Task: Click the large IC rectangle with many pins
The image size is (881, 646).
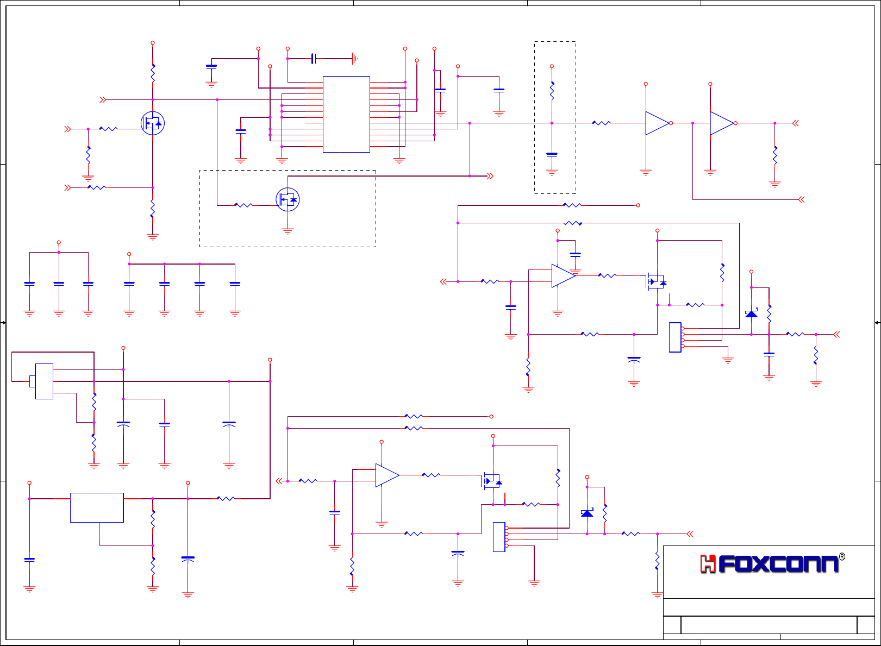Action: click(346, 114)
